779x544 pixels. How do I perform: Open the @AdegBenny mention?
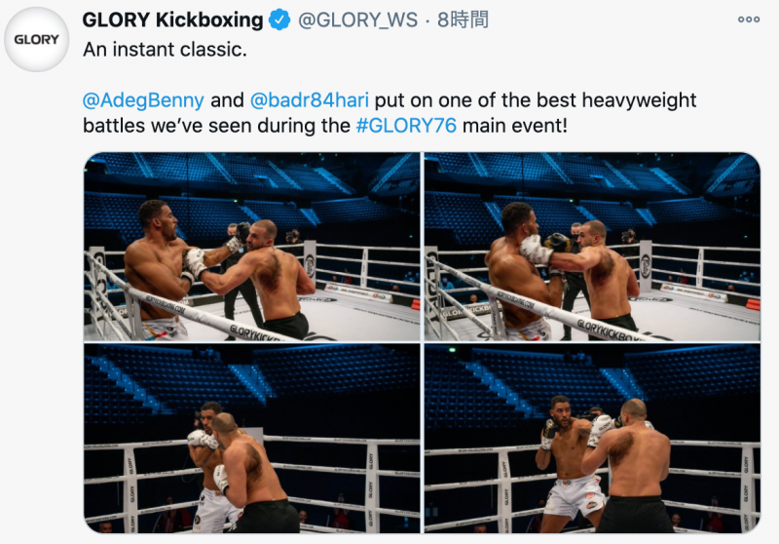point(143,100)
